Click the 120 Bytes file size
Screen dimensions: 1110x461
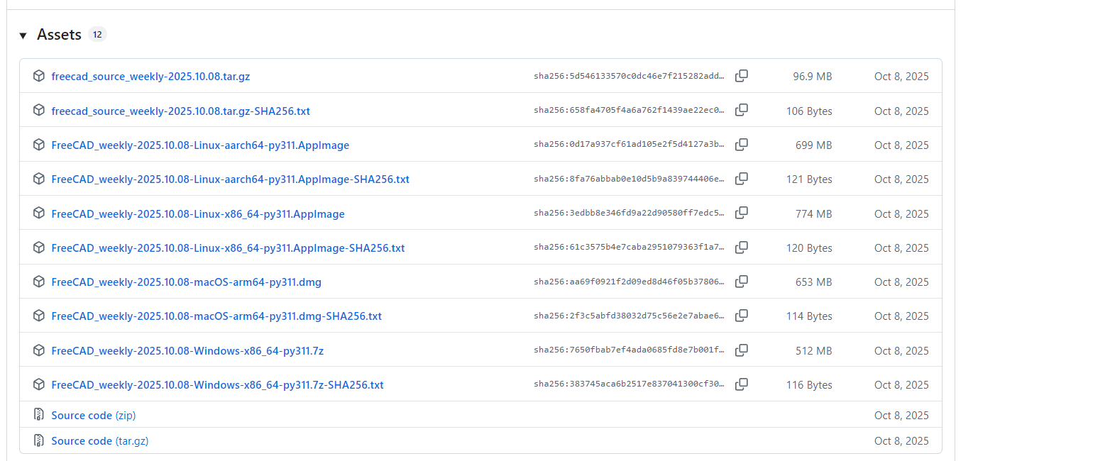(809, 248)
